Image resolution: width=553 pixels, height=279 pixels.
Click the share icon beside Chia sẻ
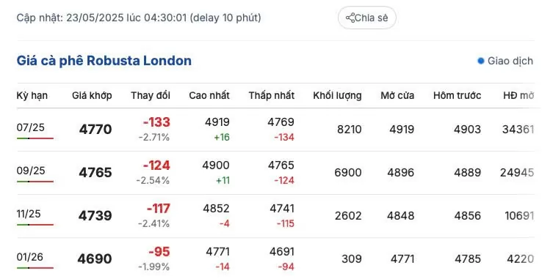pos(350,18)
